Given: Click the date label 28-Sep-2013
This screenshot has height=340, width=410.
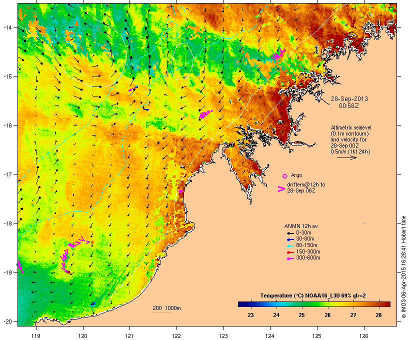Looking at the screenshot, I should point(349,99).
